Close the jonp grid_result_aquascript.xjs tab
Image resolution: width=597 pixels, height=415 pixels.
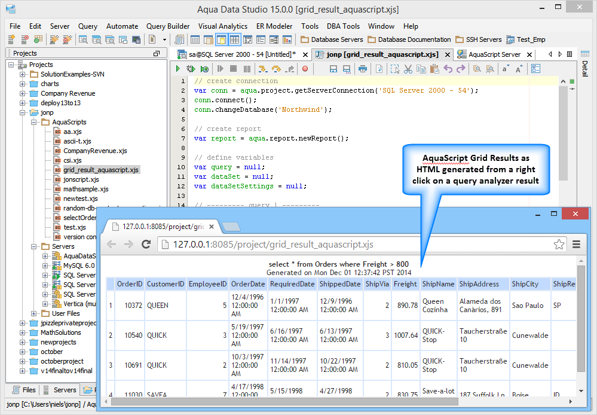(448, 55)
